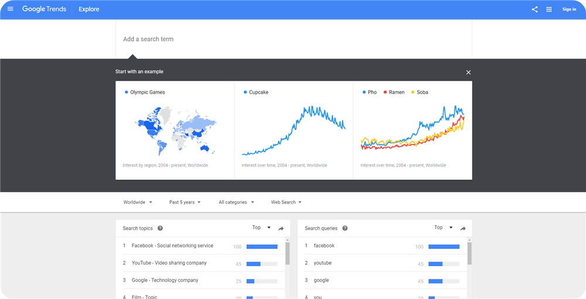Image resolution: width=586 pixels, height=299 pixels.
Task: Click the Soba legend label
Action: (423, 92)
